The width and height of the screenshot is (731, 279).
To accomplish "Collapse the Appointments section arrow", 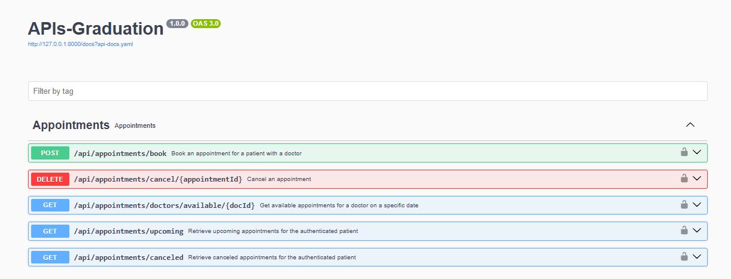I will pyautogui.click(x=690, y=125).
